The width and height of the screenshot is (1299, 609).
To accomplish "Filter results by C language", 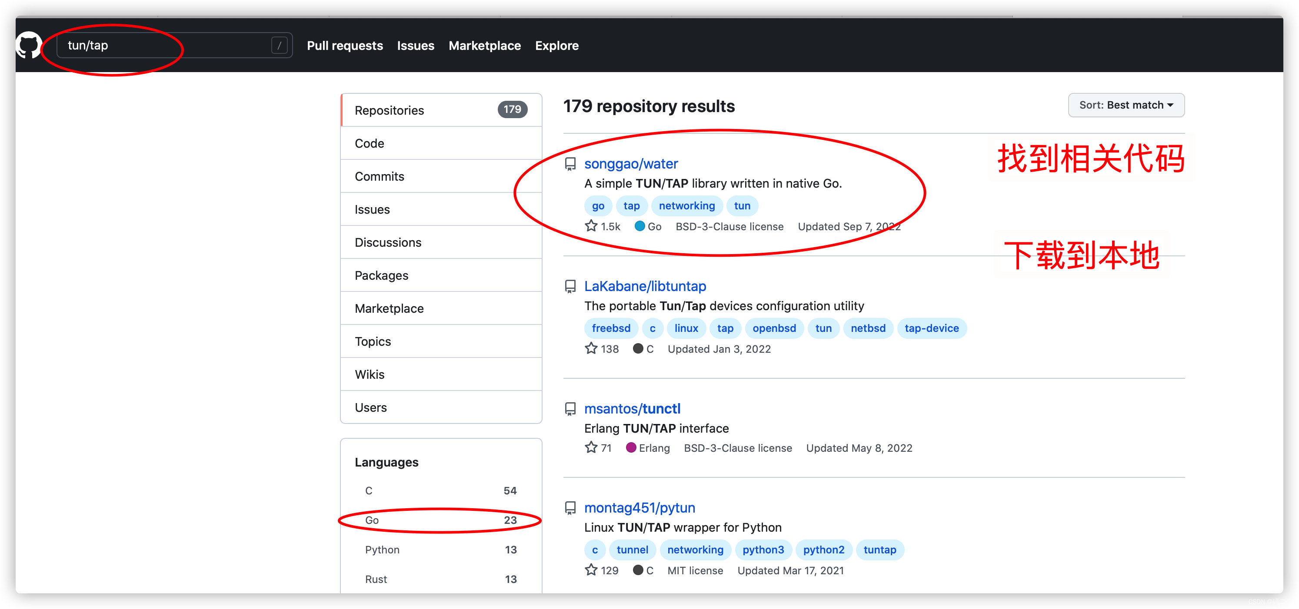I will pyautogui.click(x=441, y=490).
